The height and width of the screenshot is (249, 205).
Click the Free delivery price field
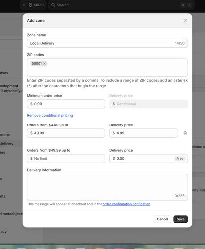[148, 159]
